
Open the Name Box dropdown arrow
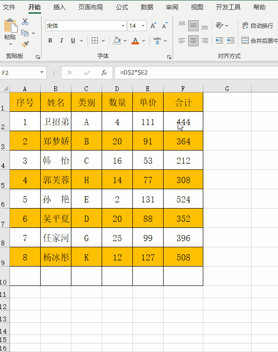(x=42, y=72)
